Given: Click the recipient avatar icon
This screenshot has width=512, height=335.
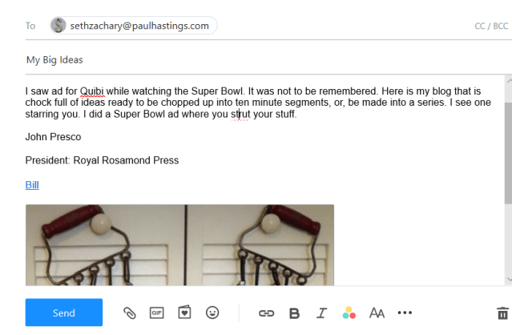Looking at the screenshot, I should coord(58,26).
